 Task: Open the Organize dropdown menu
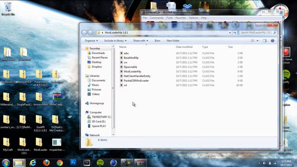(91, 40)
